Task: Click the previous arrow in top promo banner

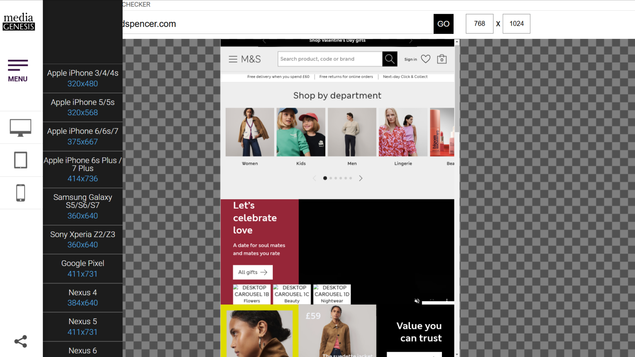Action: coord(264,41)
